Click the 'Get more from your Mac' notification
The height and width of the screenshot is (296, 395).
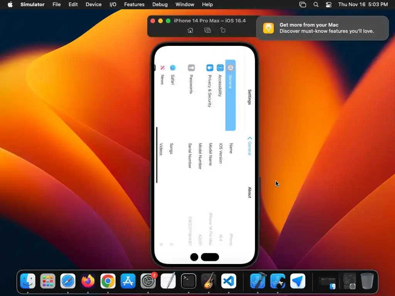click(x=322, y=28)
